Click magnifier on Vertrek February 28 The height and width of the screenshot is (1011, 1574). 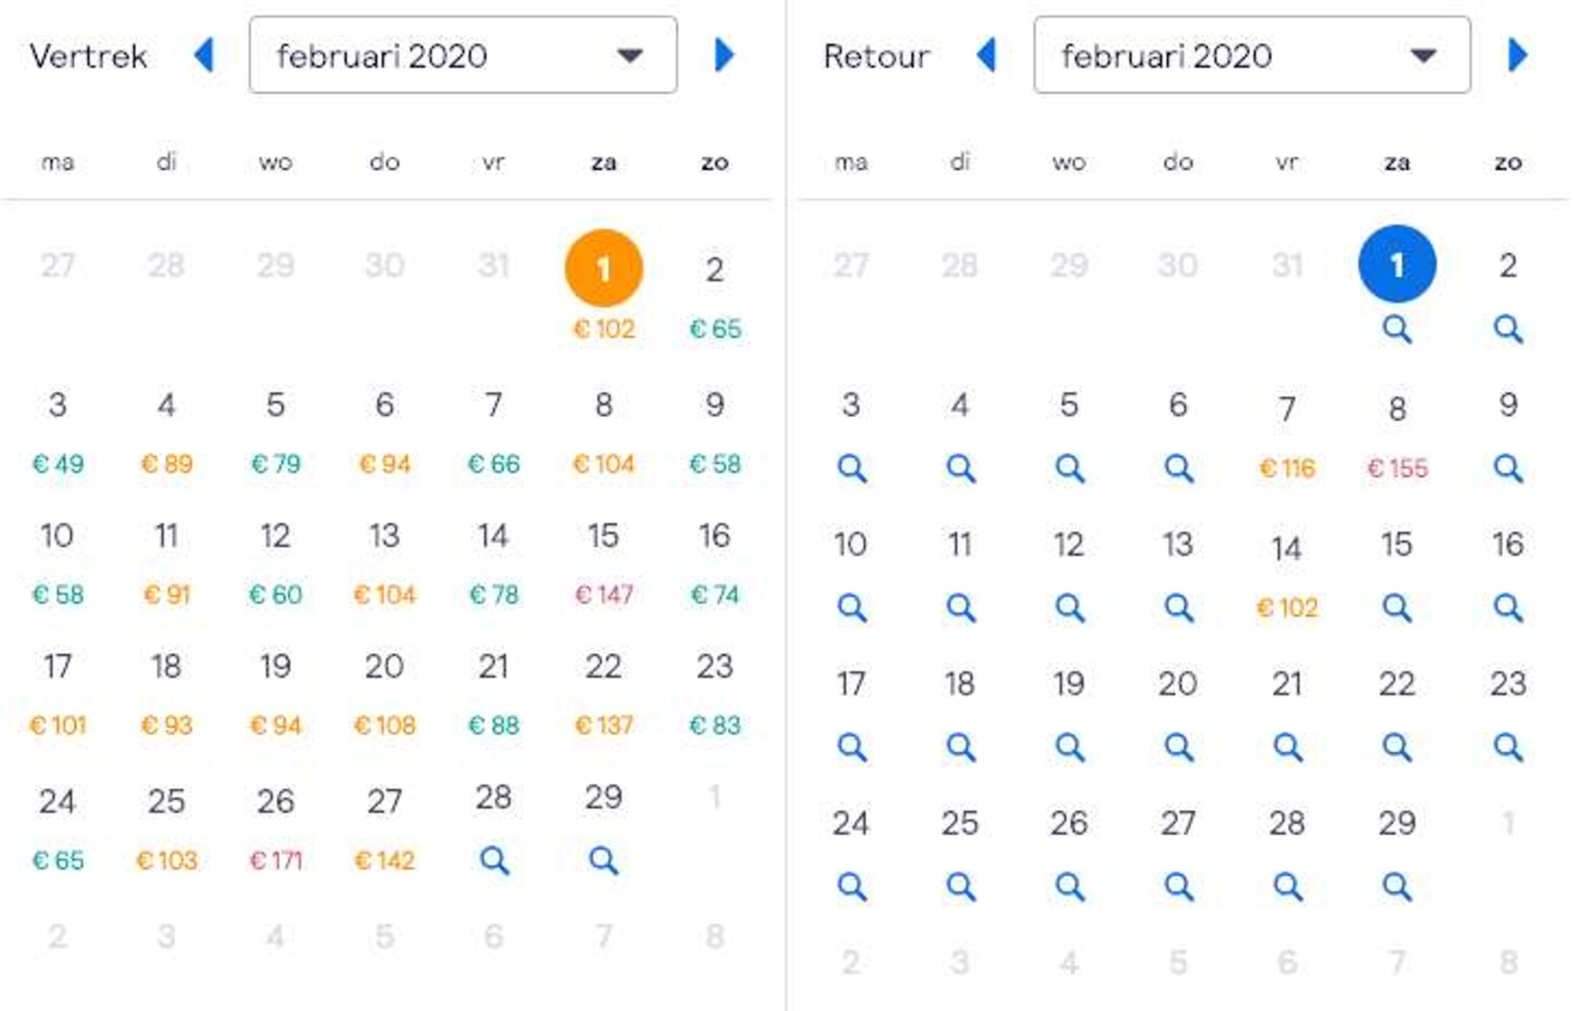(494, 860)
